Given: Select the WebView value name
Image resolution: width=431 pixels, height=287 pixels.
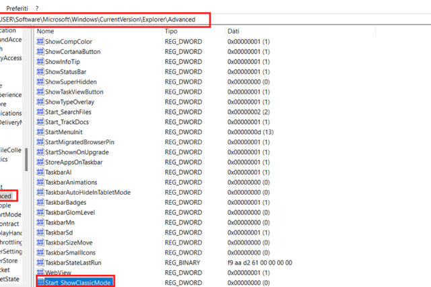Looking at the screenshot, I should point(58,272).
